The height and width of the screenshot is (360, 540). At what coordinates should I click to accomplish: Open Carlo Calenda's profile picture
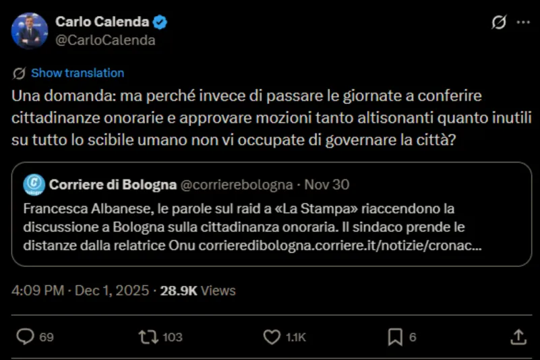30,31
